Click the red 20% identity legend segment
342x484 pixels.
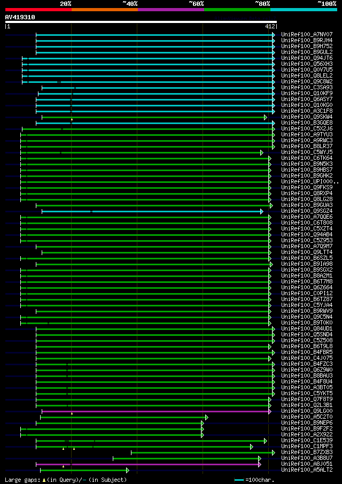pyautogui.click(x=38, y=10)
